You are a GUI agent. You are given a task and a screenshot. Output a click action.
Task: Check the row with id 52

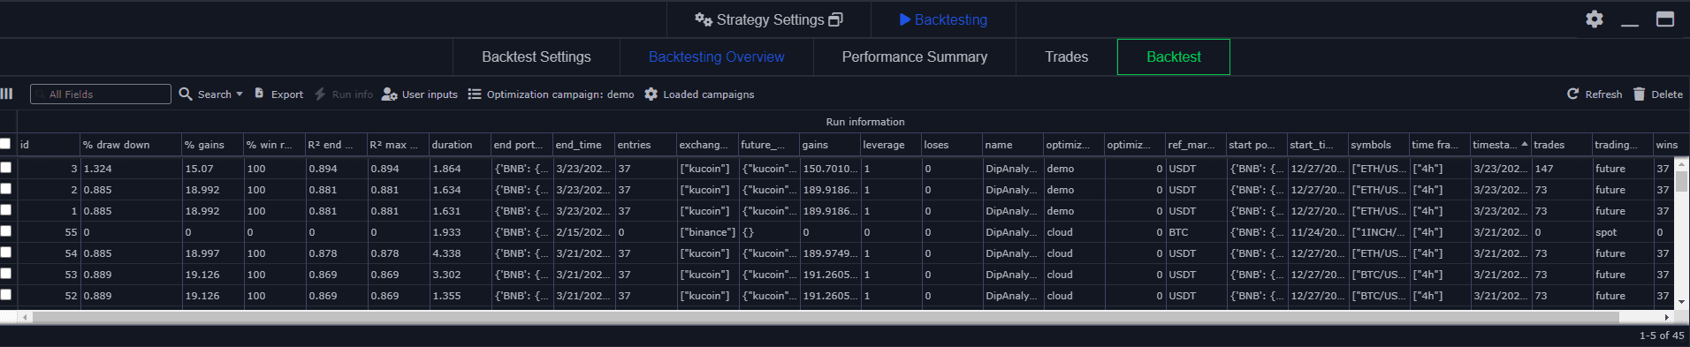(6, 294)
